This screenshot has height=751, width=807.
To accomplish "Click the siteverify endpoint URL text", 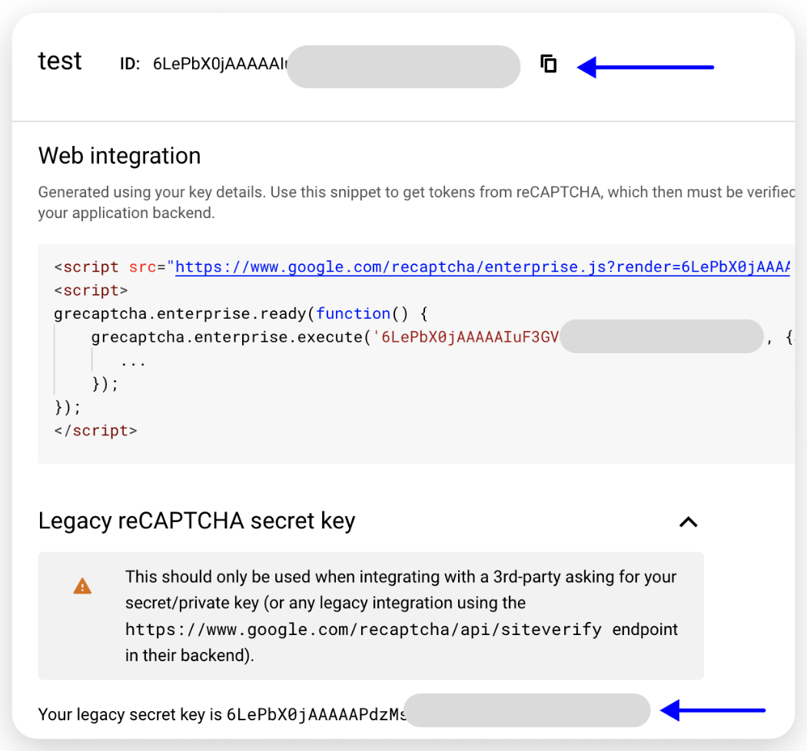I will coord(364,630).
